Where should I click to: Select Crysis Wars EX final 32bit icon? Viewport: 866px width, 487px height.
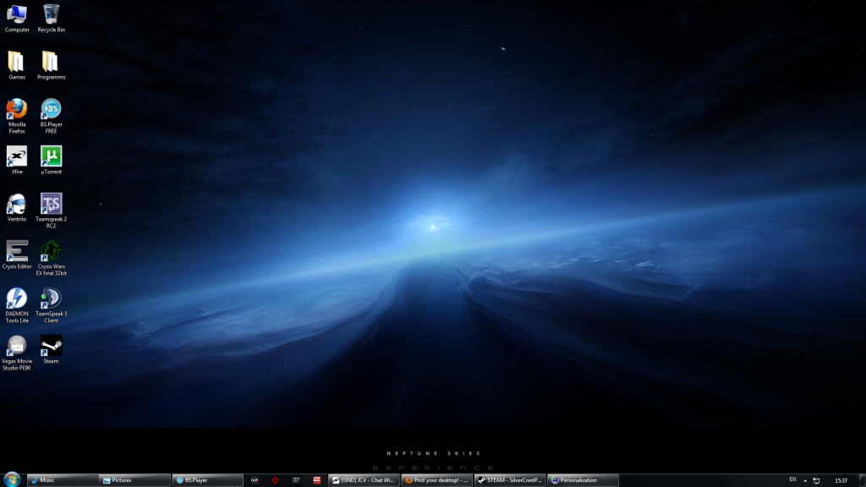click(51, 251)
